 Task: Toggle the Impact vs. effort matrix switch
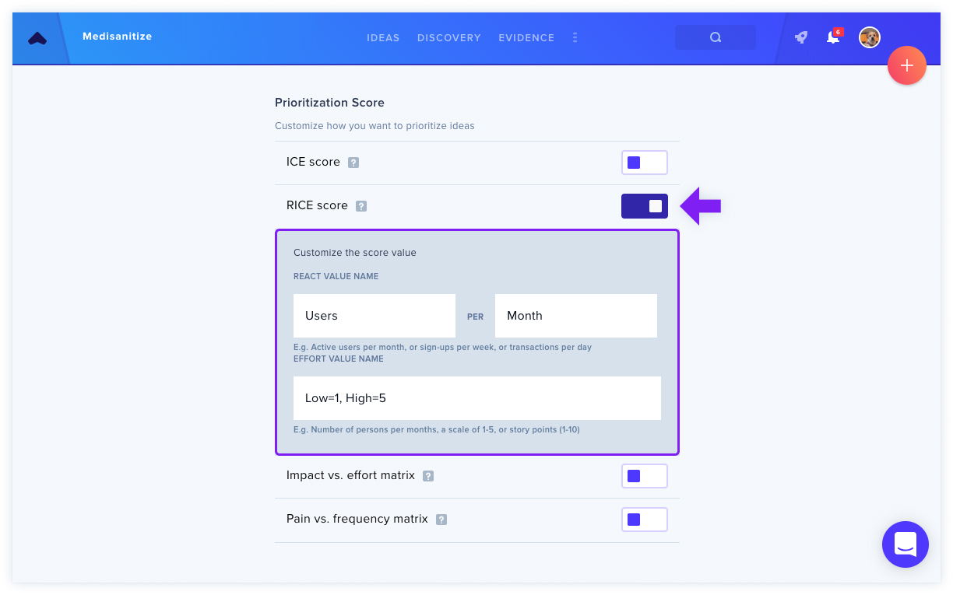[645, 476]
